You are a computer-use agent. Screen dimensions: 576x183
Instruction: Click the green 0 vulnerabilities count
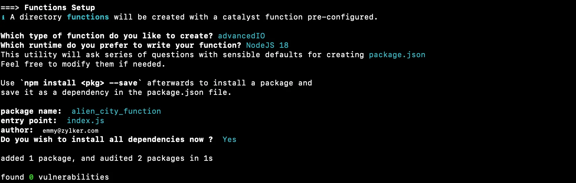point(31,177)
